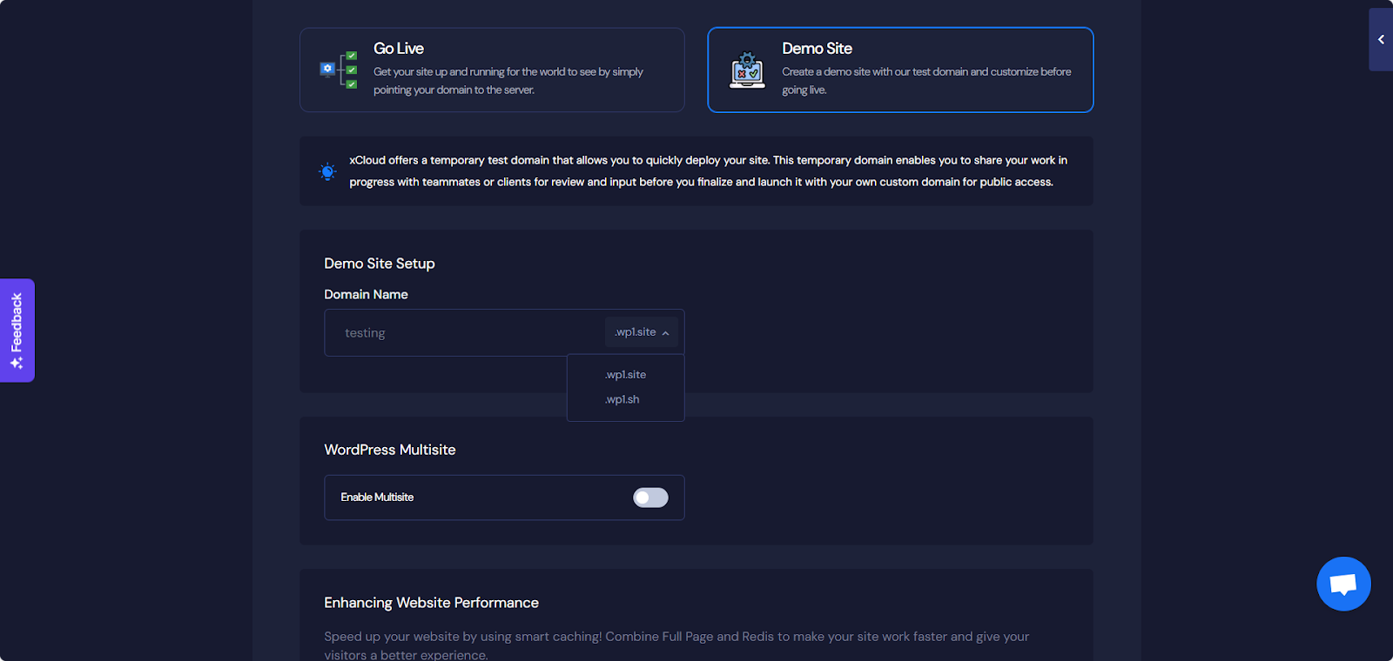The height and width of the screenshot is (661, 1393).
Task: Click the Go Live server checklist icon
Action: 339,70
